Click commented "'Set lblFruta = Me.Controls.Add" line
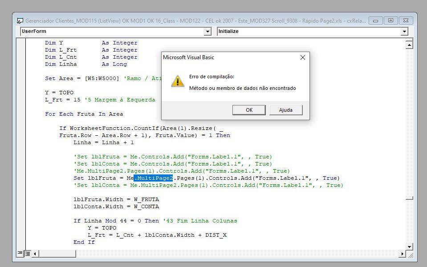 tap(173, 157)
